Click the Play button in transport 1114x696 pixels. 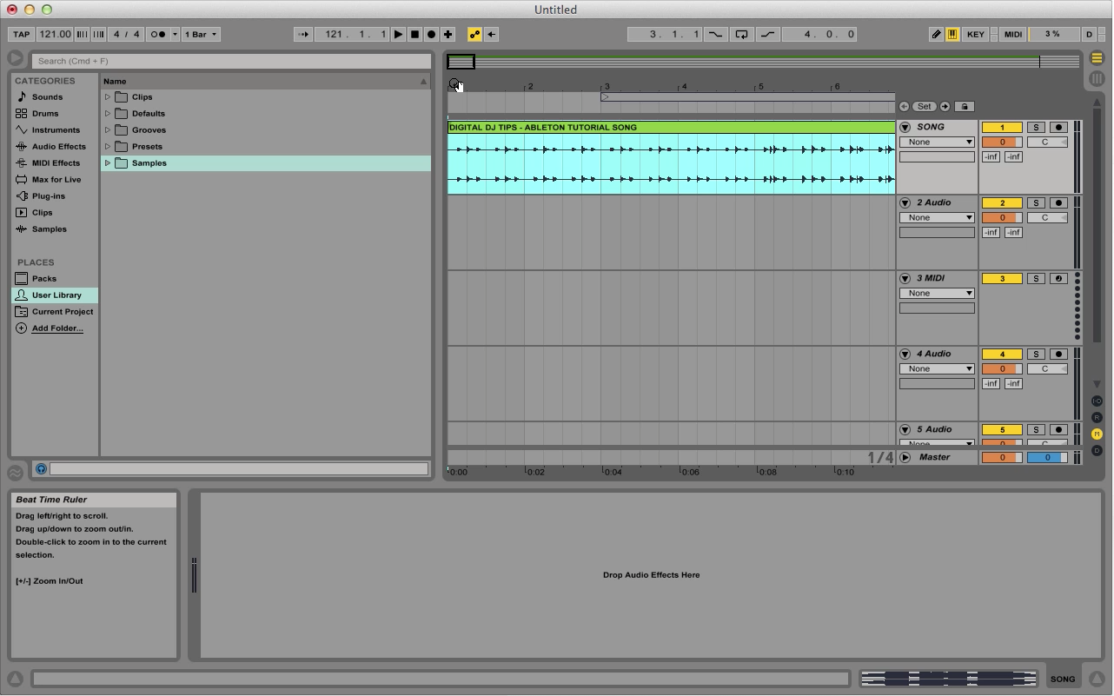[398, 35]
